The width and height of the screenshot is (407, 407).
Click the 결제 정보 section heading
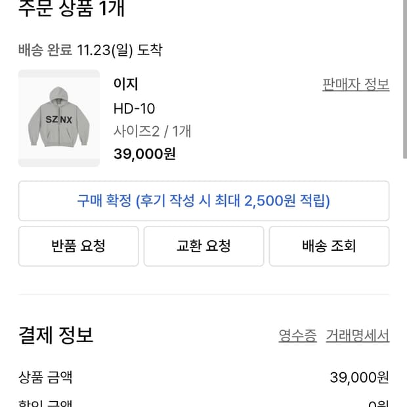click(56, 335)
